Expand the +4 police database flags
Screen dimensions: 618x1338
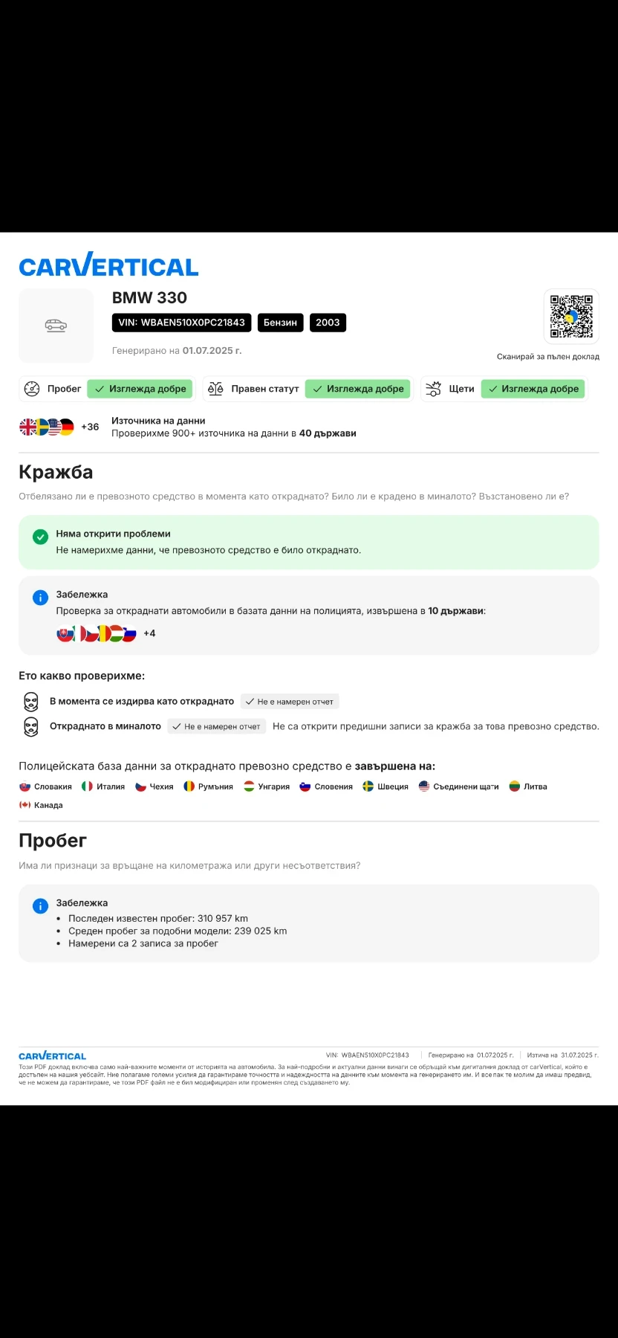point(149,633)
